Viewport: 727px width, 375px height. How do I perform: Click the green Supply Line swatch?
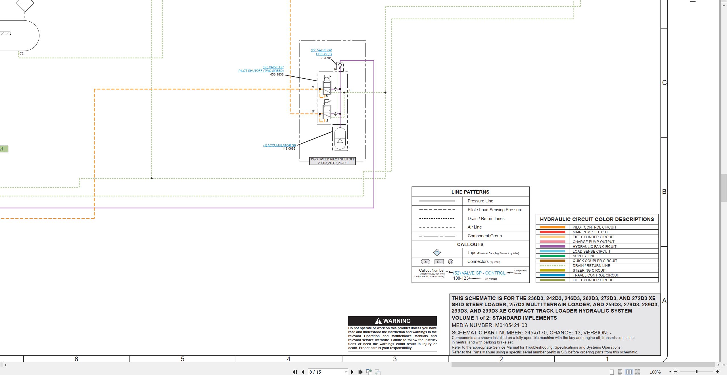552,256
